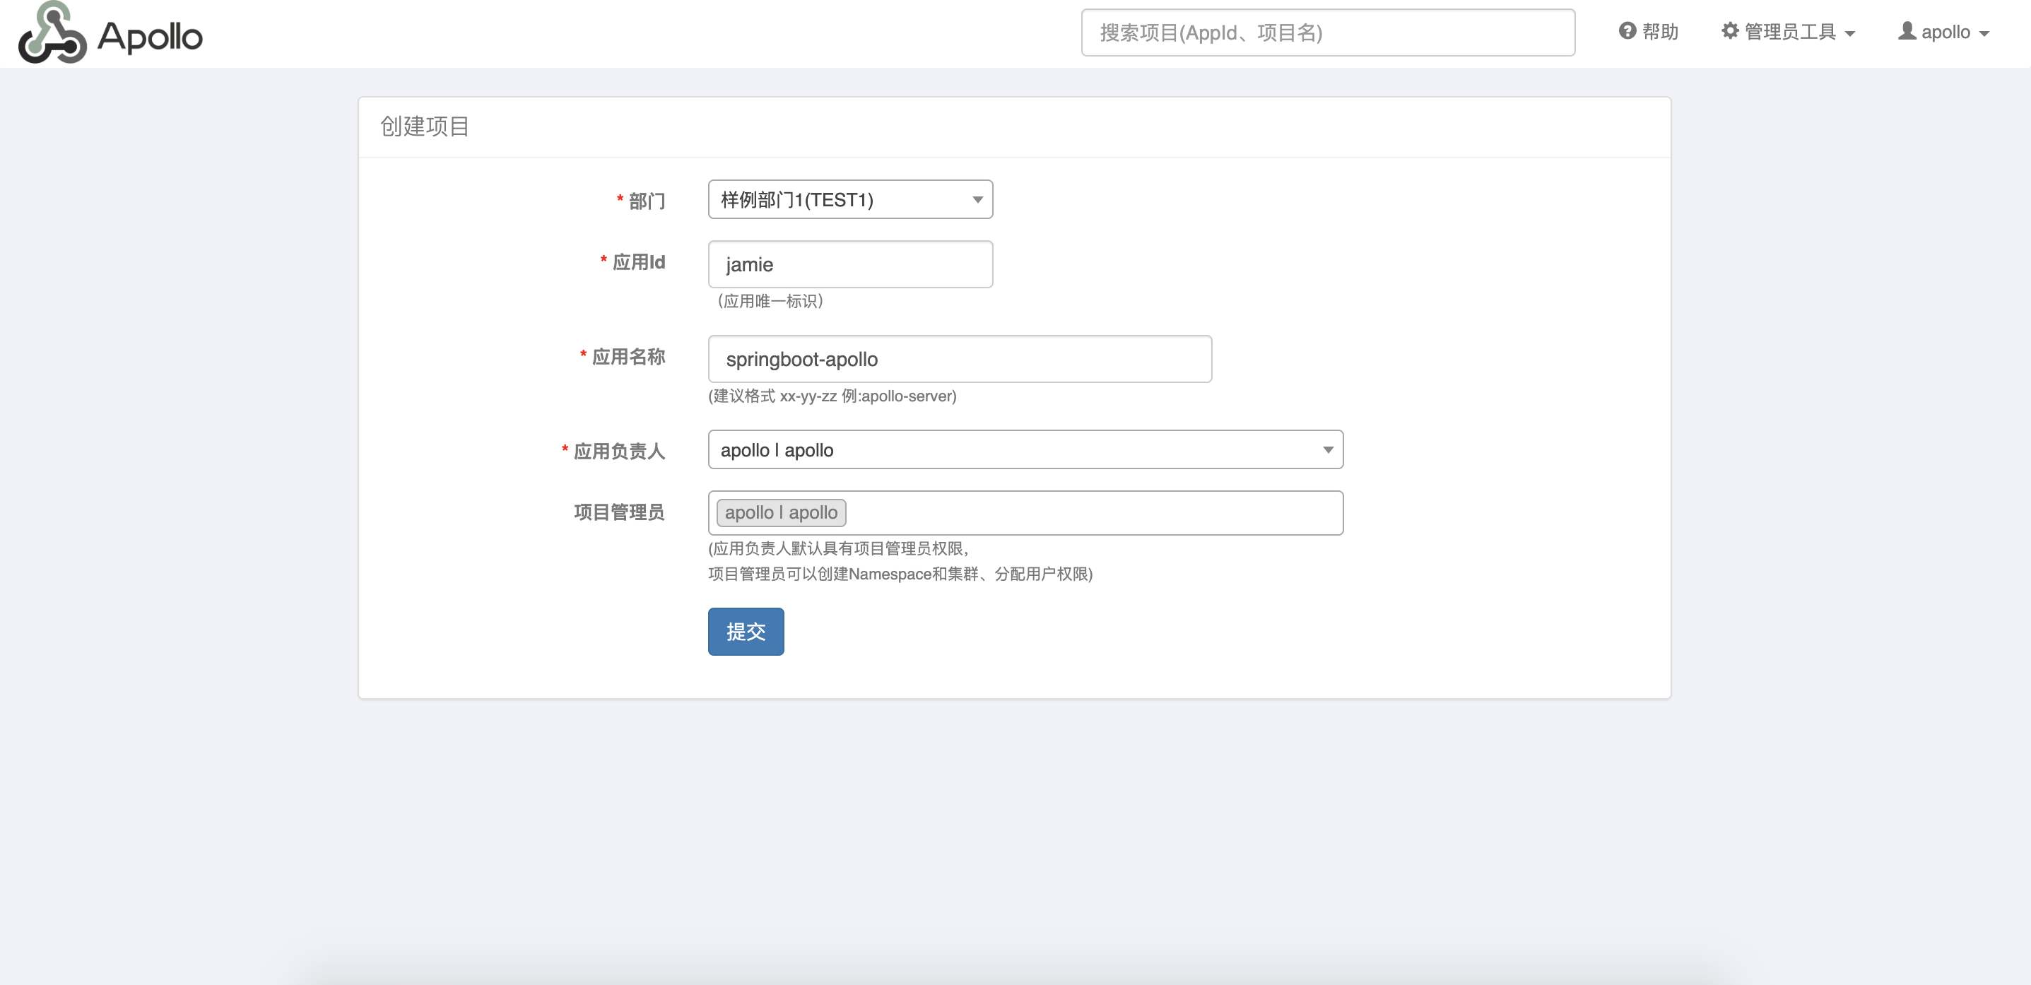Image resolution: width=2031 pixels, height=985 pixels.
Task: Expand the caret next to 管理员工具
Action: [1851, 34]
